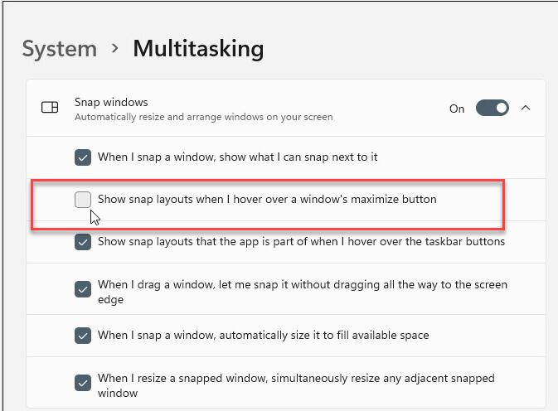Click the Snap windows layout icon
The height and width of the screenshot is (411, 558).
50,108
